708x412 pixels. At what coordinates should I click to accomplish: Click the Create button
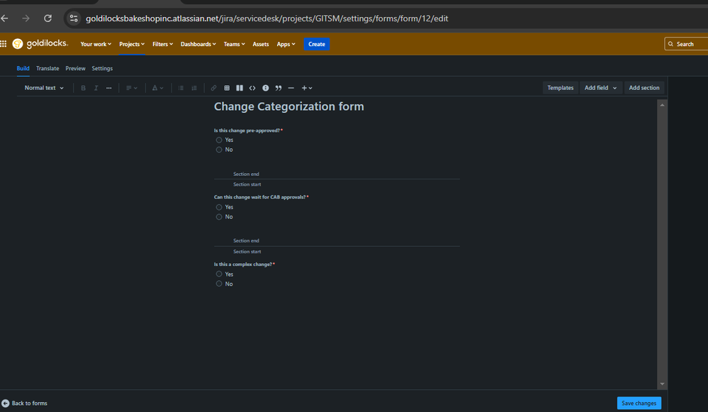317,44
